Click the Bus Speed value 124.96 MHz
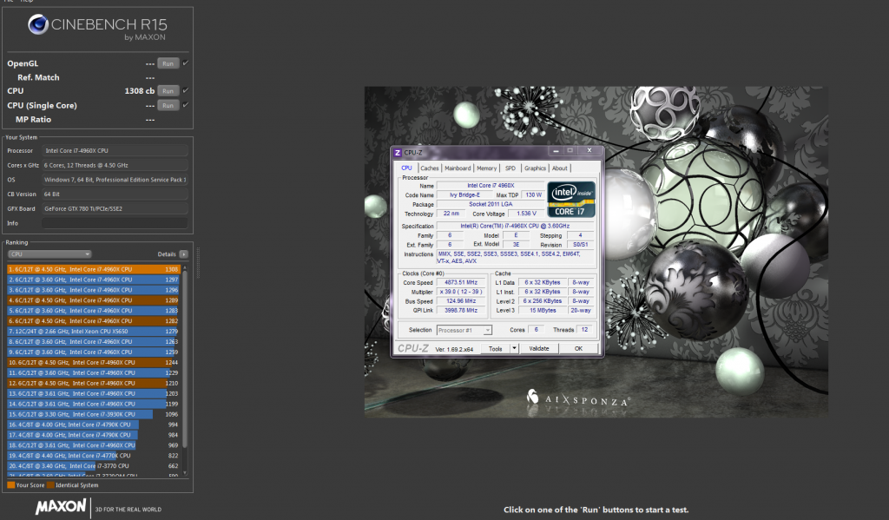Image resolution: width=889 pixels, height=520 pixels. (461, 301)
